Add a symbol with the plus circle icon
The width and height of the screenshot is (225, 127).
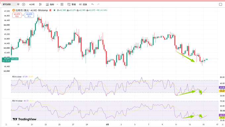point(23,4)
